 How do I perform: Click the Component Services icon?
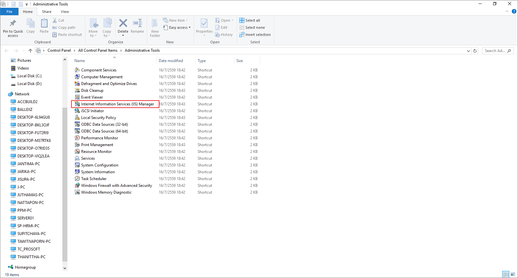click(x=77, y=70)
